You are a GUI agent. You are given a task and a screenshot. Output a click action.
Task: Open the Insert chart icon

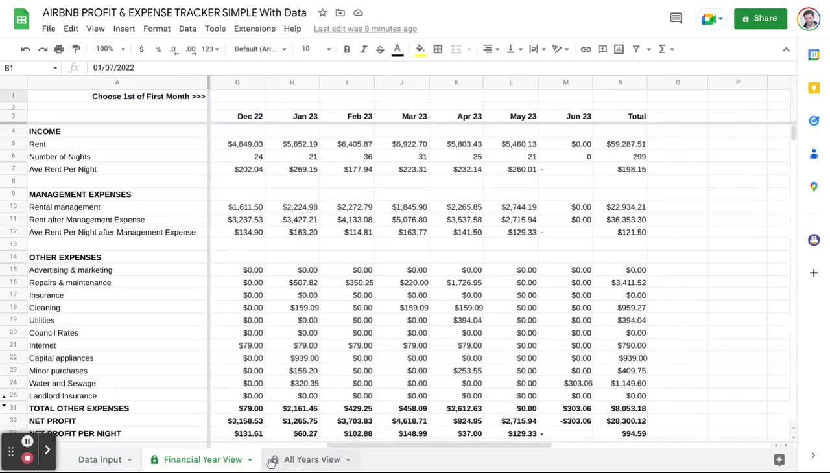(619, 49)
